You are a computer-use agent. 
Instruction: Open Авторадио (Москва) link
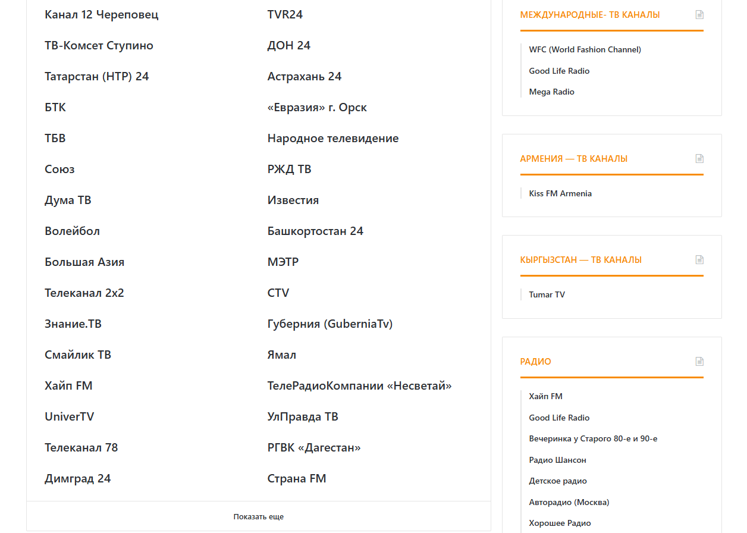[569, 503]
